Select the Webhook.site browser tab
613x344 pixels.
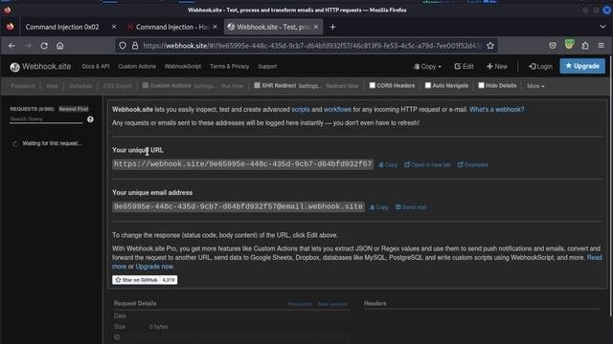(272, 27)
